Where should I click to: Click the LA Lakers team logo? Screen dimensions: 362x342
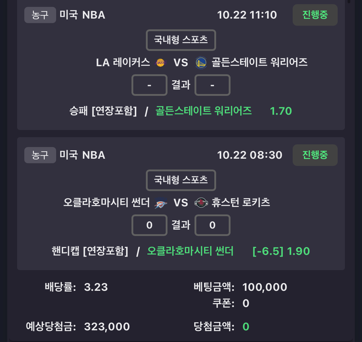tap(161, 63)
